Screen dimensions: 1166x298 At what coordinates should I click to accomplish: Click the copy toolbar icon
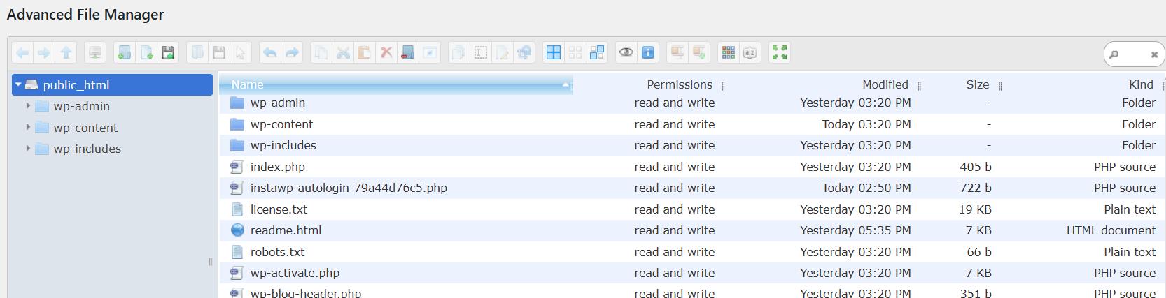(x=321, y=53)
